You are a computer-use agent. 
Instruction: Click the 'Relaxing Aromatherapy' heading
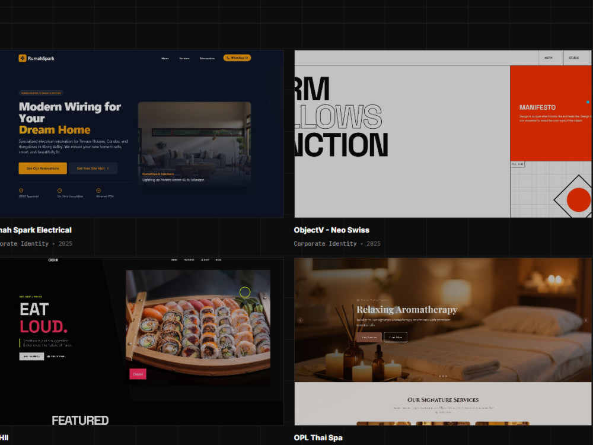[407, 310]
